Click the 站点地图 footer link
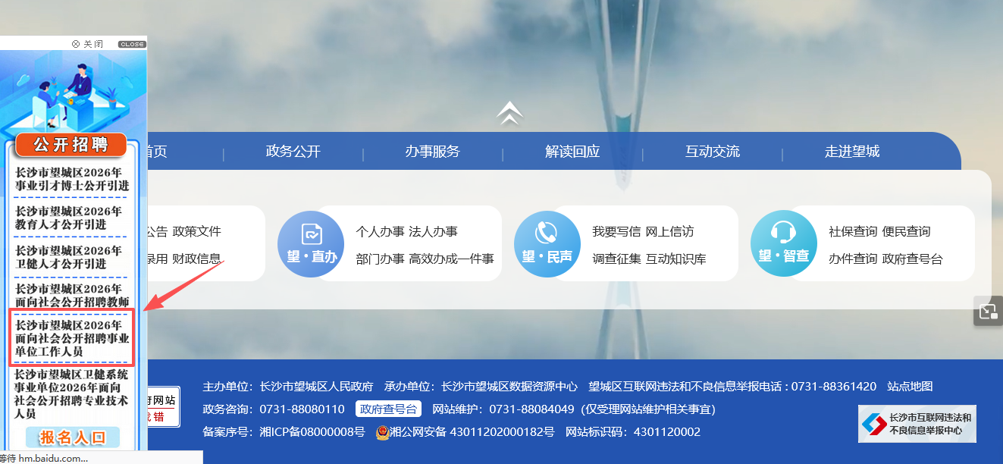 [911, 386]
